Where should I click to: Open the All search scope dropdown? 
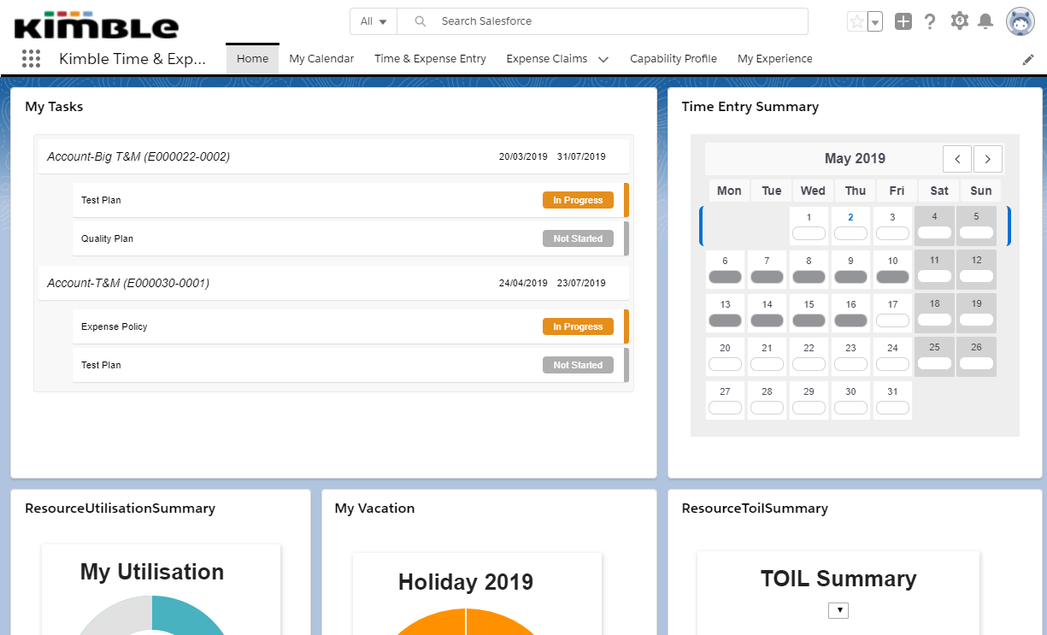tap(374, 21)
